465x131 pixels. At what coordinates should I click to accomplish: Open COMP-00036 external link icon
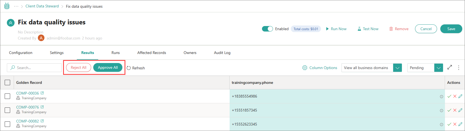coord(42,93)
